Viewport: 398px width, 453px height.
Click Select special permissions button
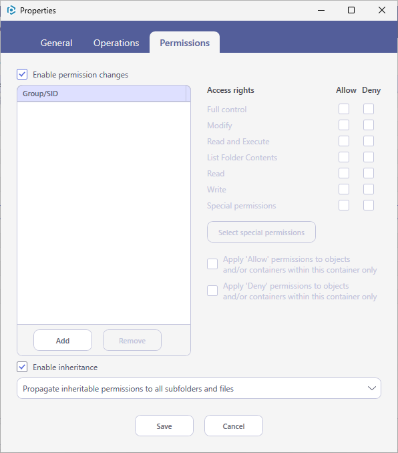tap(261, 232)
